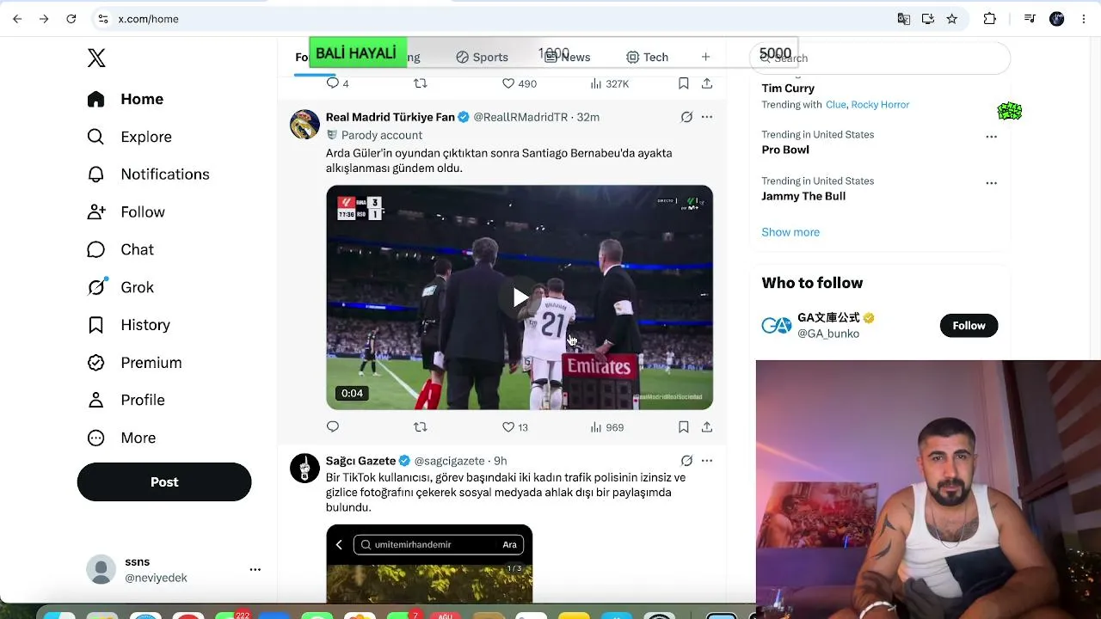View the 327K views analytics
Viewport: 1101px width, 619px height.
[609, 83]
